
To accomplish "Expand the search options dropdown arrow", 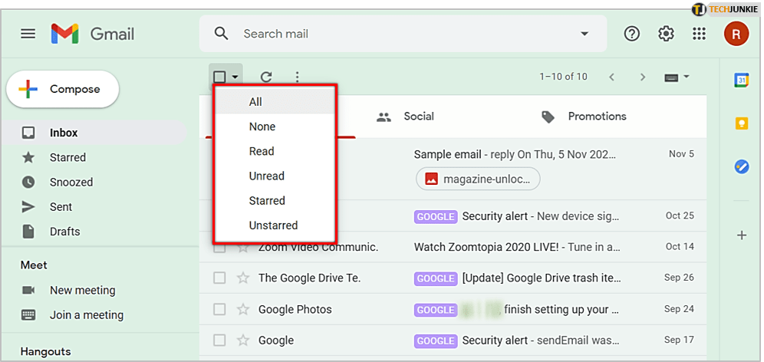I will click(x=585, y=34).
